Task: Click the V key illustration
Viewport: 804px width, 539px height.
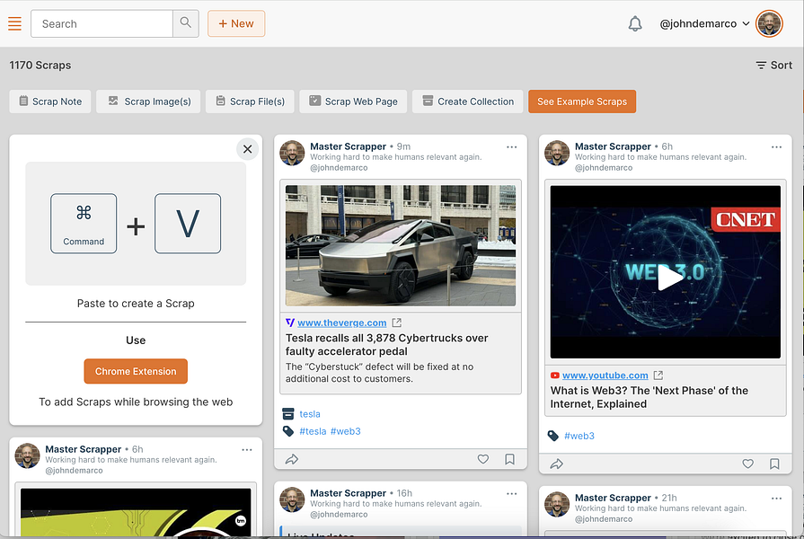Action: [188, 224]
